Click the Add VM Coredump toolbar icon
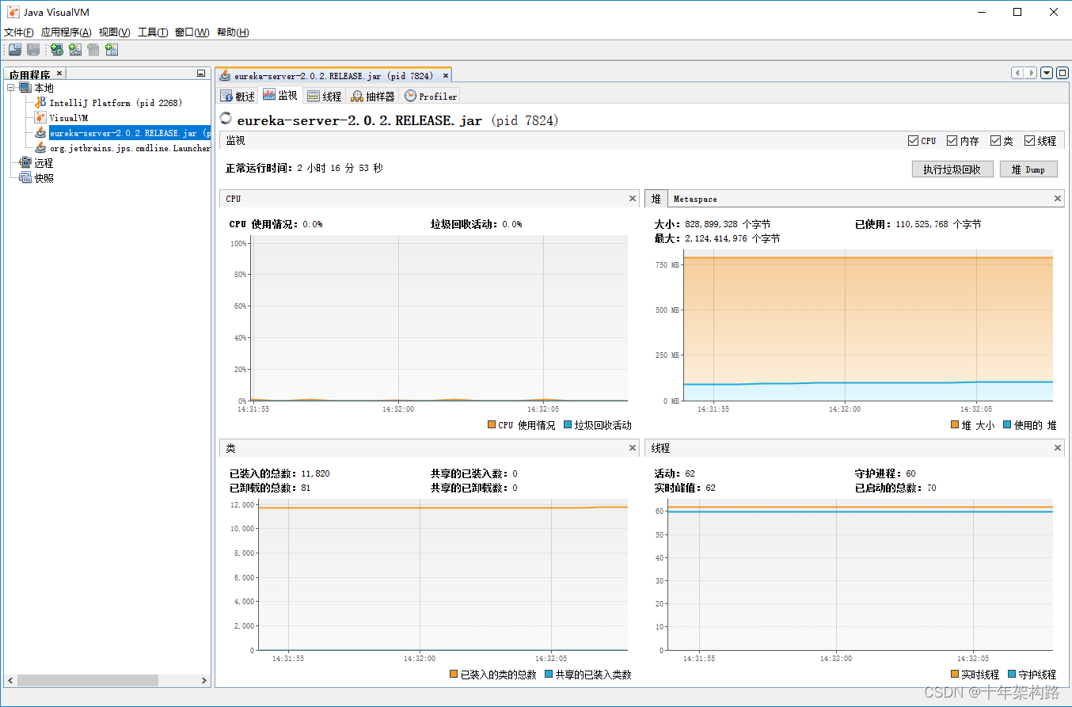1072x707 pixels. [93, 50]
